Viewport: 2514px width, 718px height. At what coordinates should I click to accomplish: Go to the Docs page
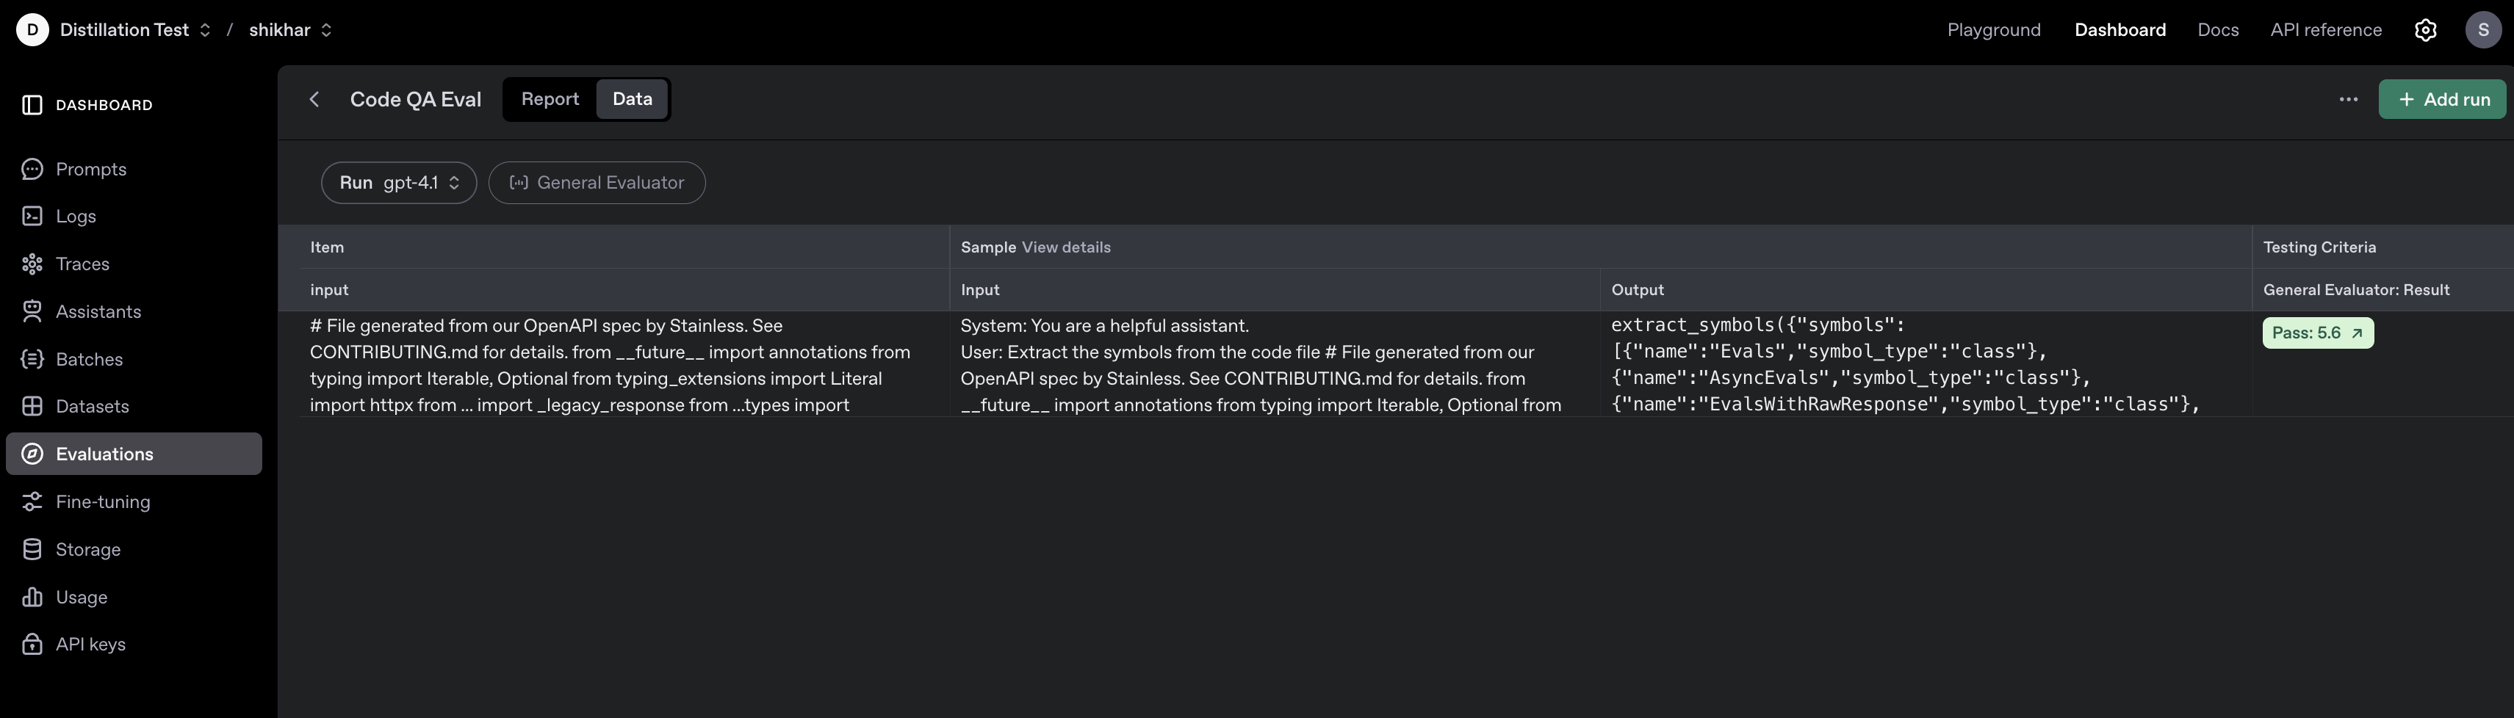click(x=2218, y=29)
